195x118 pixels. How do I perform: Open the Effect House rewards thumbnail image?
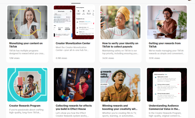74,85
